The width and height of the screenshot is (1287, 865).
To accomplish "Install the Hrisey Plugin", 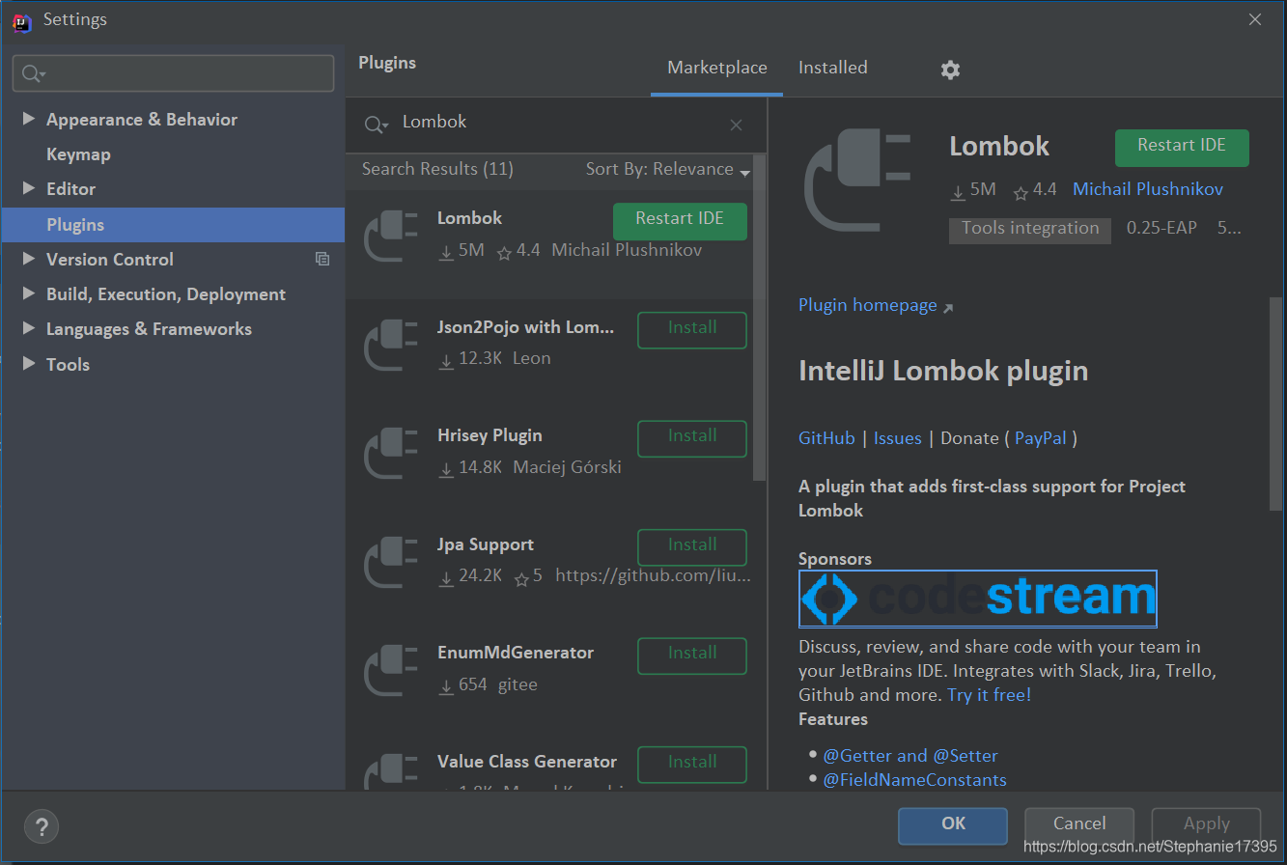I will 692,438.
